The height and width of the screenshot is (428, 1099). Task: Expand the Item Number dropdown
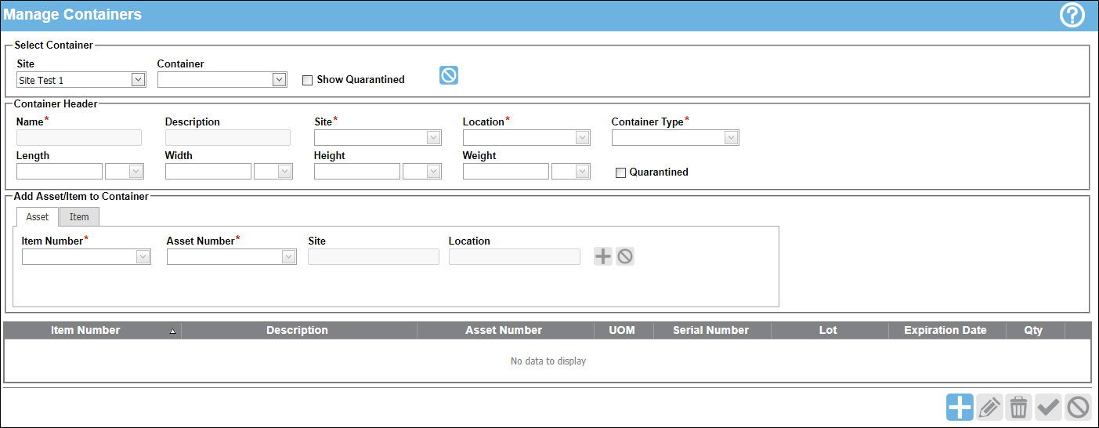click(x=86, y=257)
